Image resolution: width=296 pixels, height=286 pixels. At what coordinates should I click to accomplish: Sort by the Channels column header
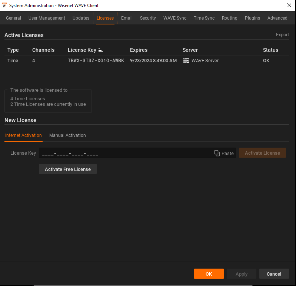[x=43, y=50]
